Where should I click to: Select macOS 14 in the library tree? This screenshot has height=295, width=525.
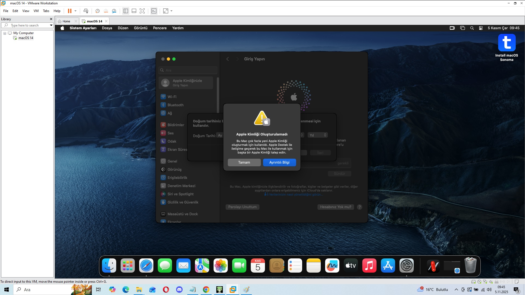[26, 38]
